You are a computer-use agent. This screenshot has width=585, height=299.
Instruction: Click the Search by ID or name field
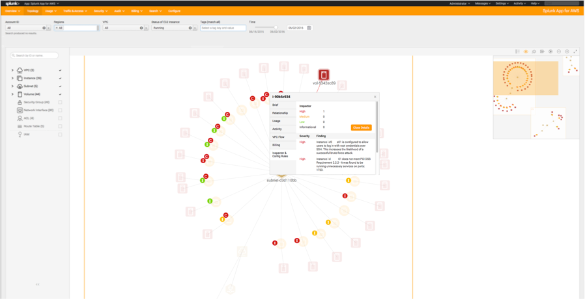35,55
